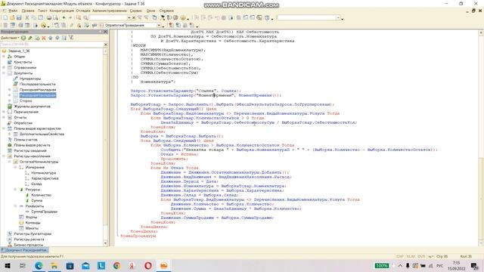484x272 pixels.
Task: Click the green Add icon in Configuration panel
Action: pos(23,38)
